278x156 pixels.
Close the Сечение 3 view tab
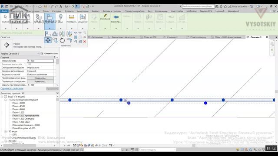point(267,37)
